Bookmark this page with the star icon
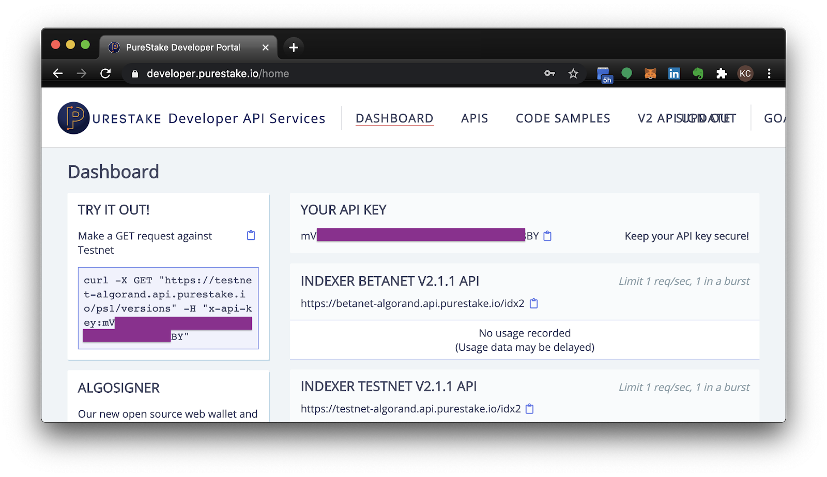 tap(574, 73)
